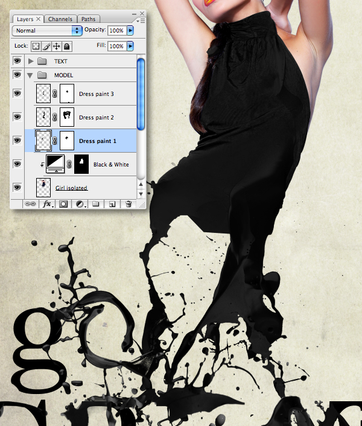Select Dress paint 1 layer thumbnail
Screen dimensions: 362x426
tap(43, 141)
